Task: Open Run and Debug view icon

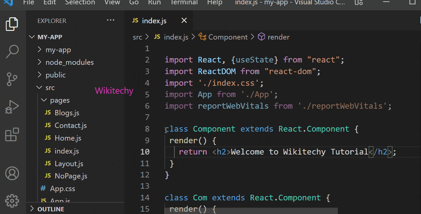Action: 12,107
